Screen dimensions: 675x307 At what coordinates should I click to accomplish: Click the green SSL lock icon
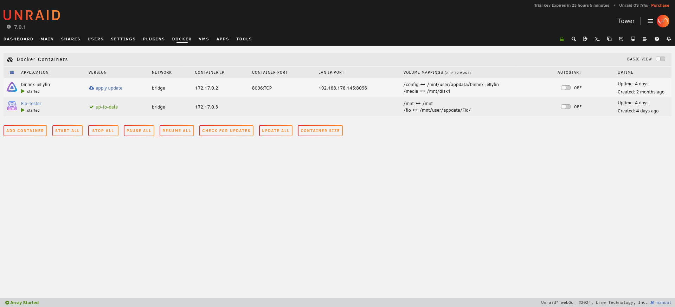[x=562, y=39]
